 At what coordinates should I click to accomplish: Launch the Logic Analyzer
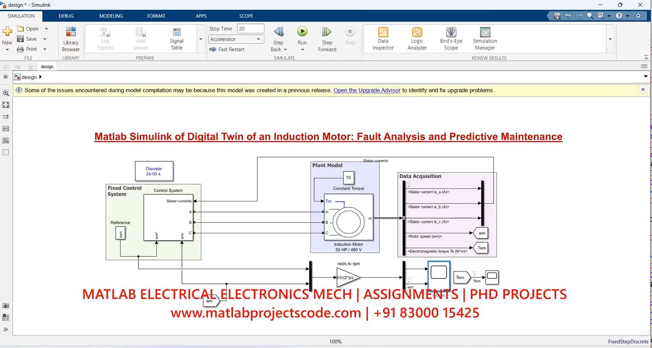click(x=417, y=38)
